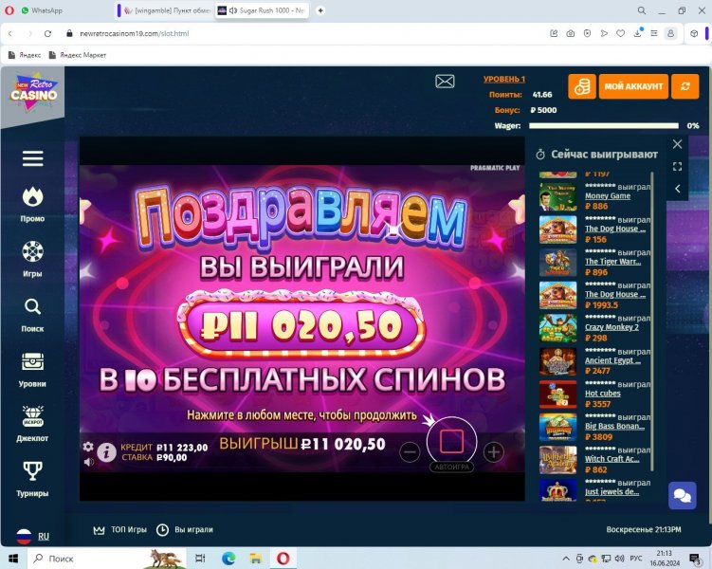This screenshot has width=712, height=569.
Task: Click the Crazy Monkey 2 thumbnail
Action: 558,328
